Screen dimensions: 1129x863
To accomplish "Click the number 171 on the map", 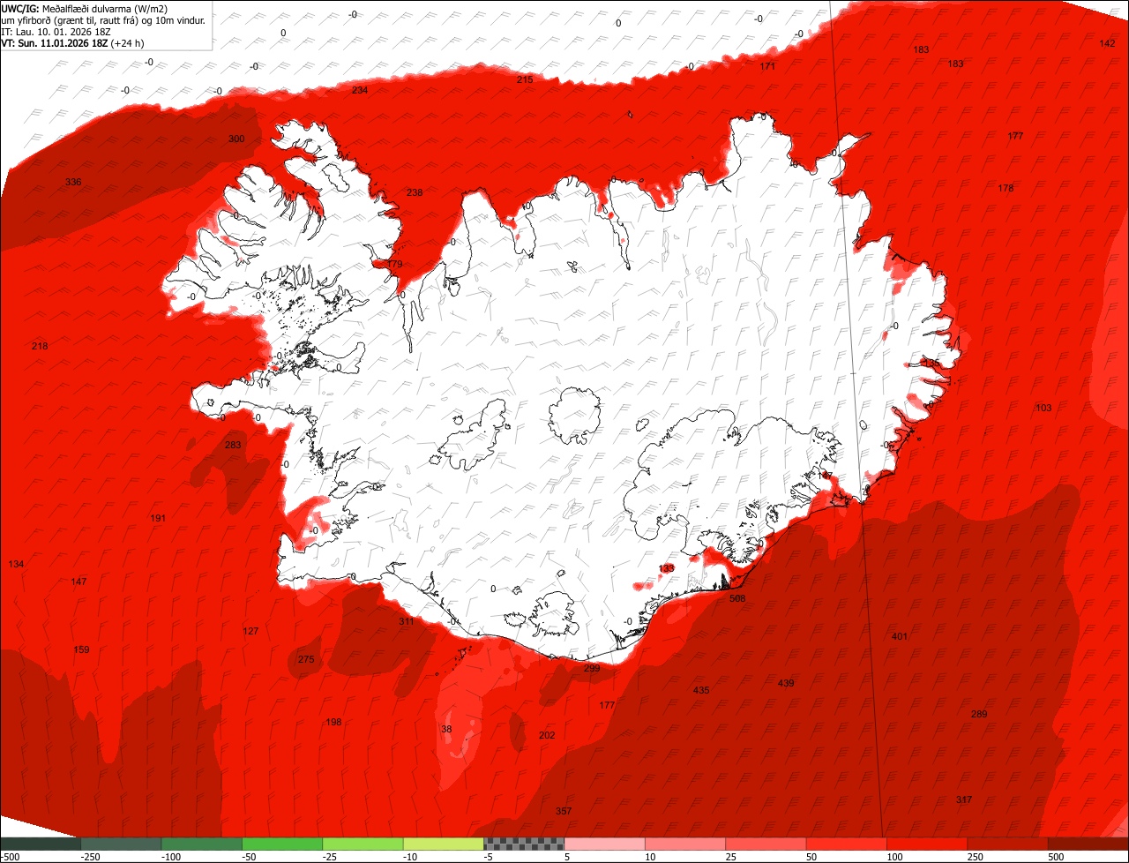I will (x=768, y=66).
